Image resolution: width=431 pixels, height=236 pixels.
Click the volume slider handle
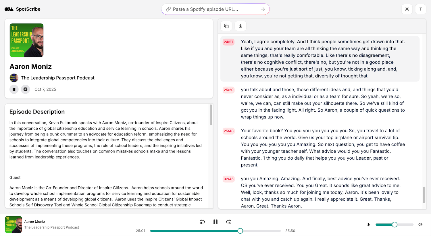[395, 225]
